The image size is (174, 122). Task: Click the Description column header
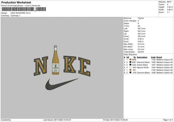click(142, 57)
